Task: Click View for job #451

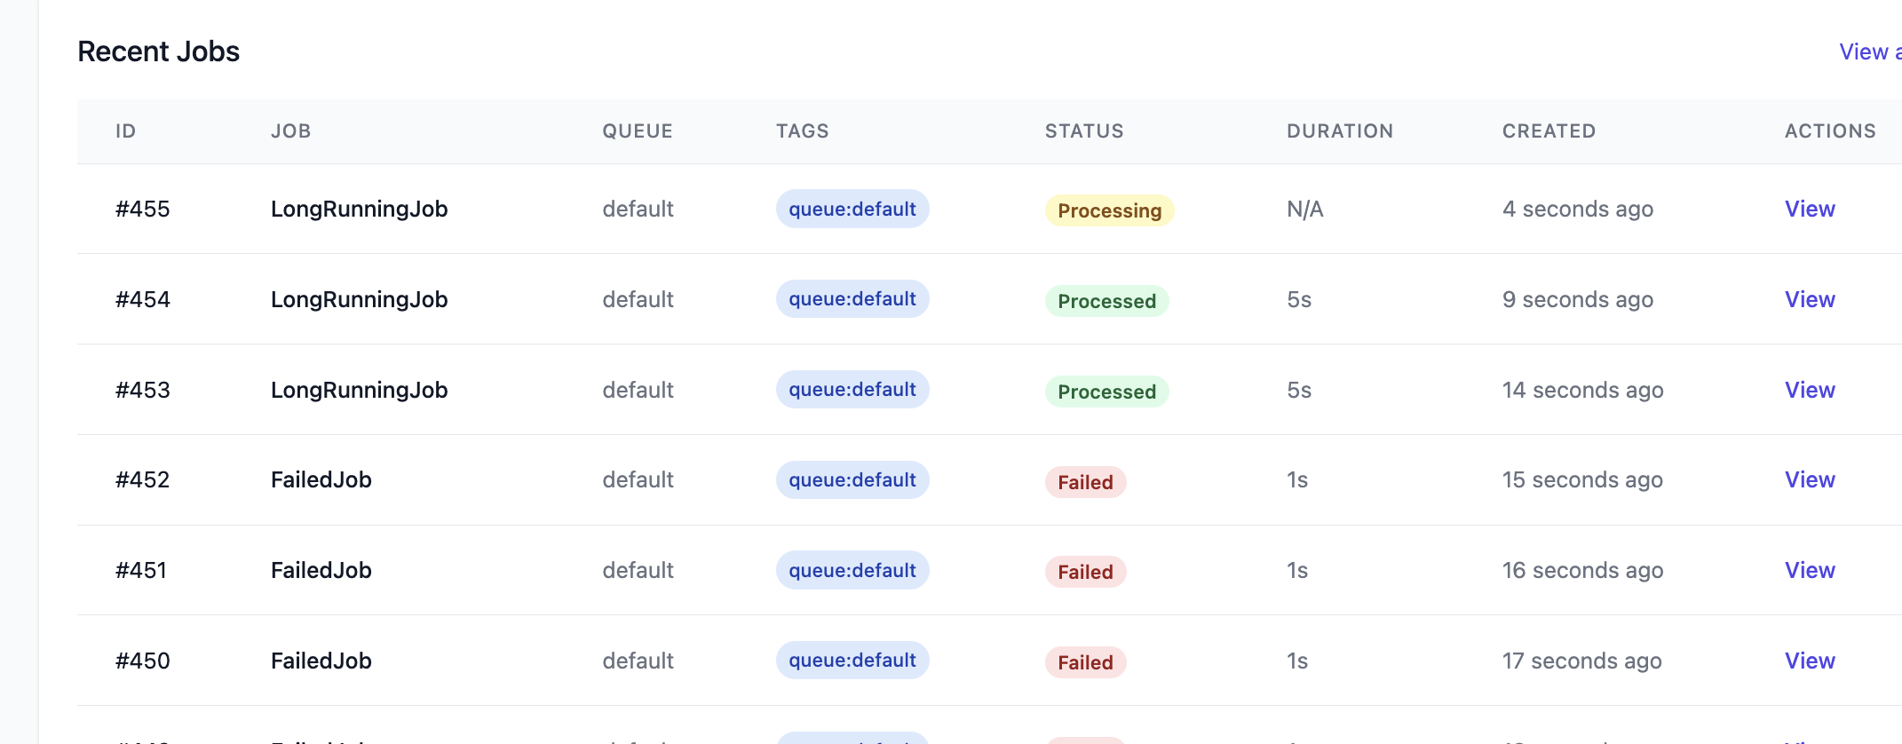Action: click(1809, 570)
